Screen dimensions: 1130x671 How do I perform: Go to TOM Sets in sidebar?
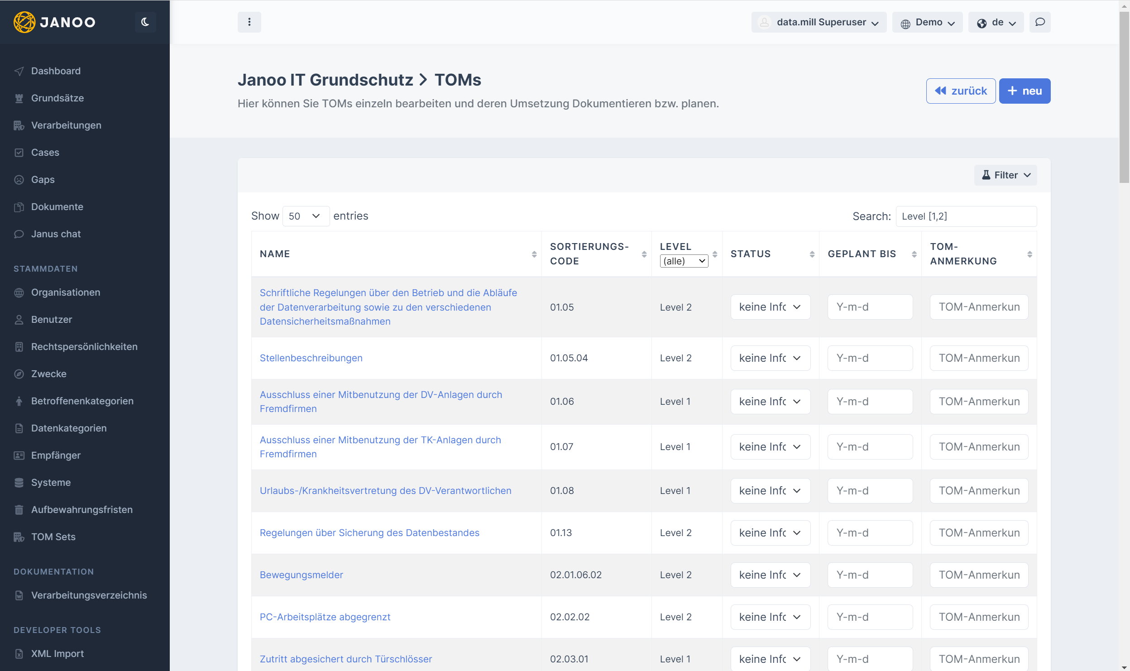(x=53, y=537)
